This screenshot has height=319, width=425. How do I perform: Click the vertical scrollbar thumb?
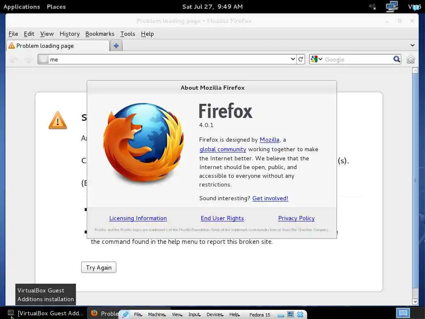[415, 180]
